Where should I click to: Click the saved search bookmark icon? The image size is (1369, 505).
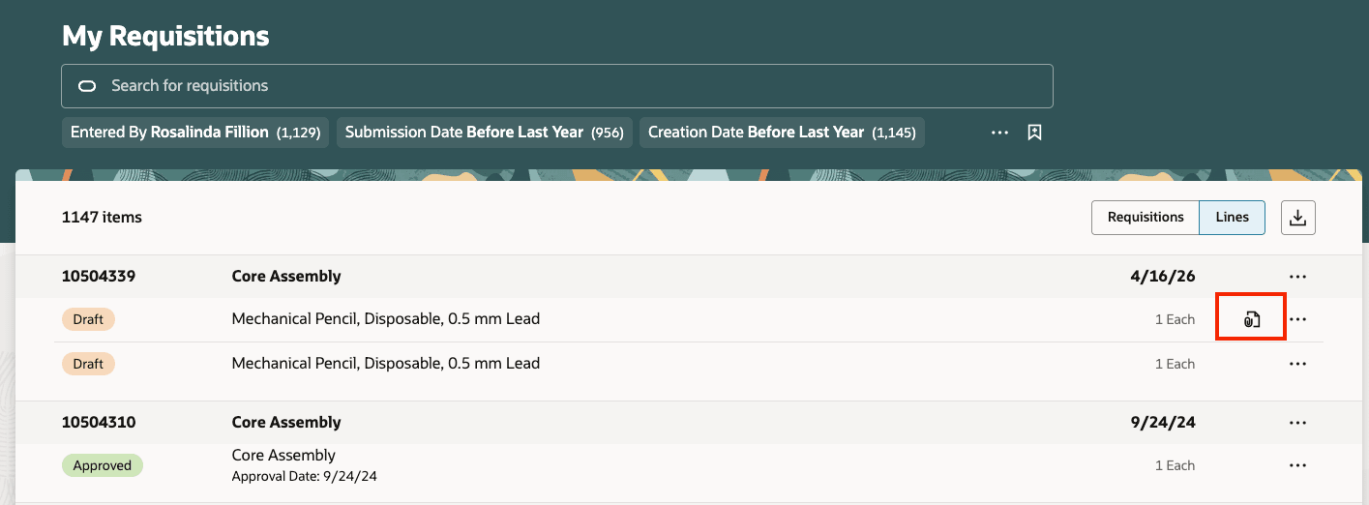[x=1034, y=133]
